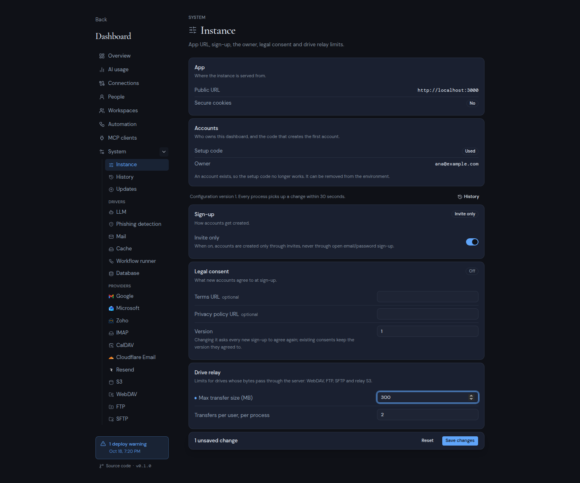Open the SFTP provider page
The height and width of the screenshot is (483, 580).
point(137,419)
